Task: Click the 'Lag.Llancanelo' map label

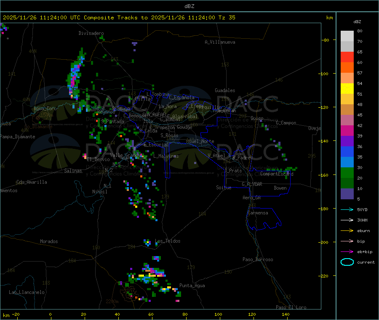Action: click(x=27, y=292)
